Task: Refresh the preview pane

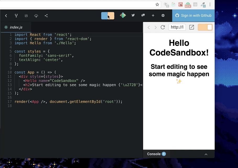Action: click(x=163, y=27)
